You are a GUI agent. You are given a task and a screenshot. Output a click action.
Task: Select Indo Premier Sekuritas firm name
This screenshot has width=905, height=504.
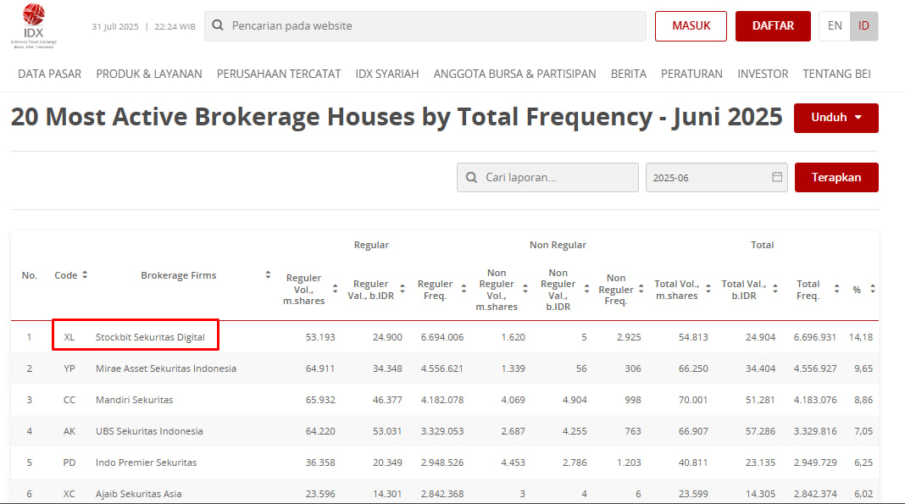click(146, 462)
